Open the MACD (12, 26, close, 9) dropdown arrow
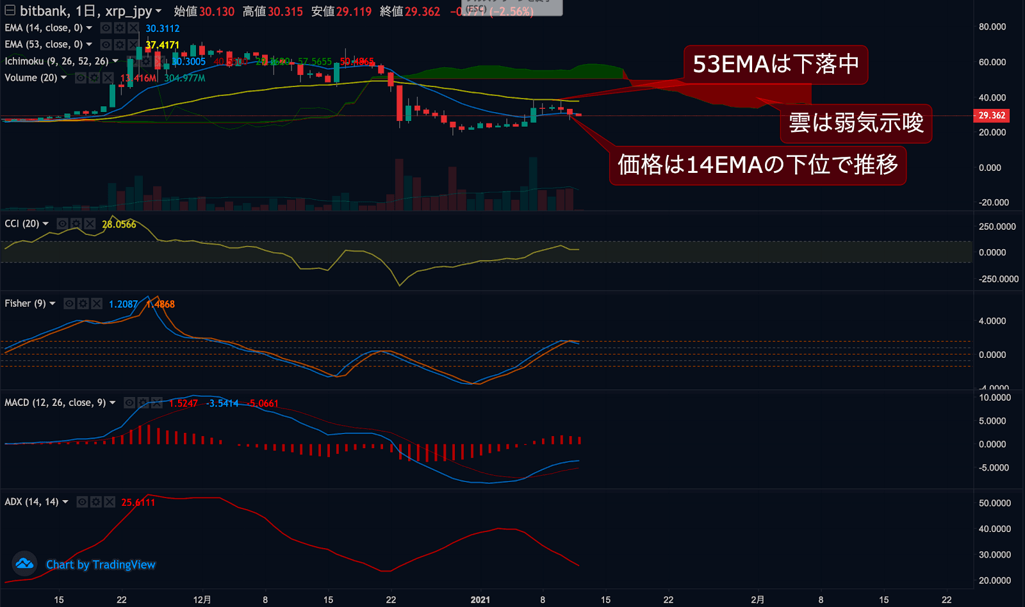Screen dimensions: 1025x607 (113, 403)
